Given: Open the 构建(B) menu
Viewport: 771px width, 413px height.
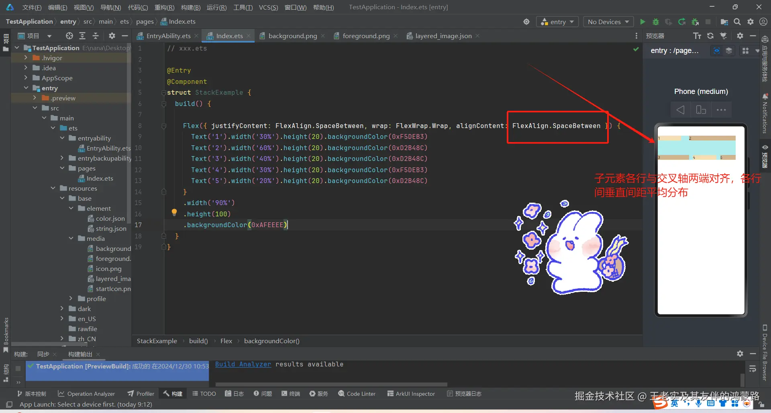Looking at the screenshot, I should click(x=190, y=7).
